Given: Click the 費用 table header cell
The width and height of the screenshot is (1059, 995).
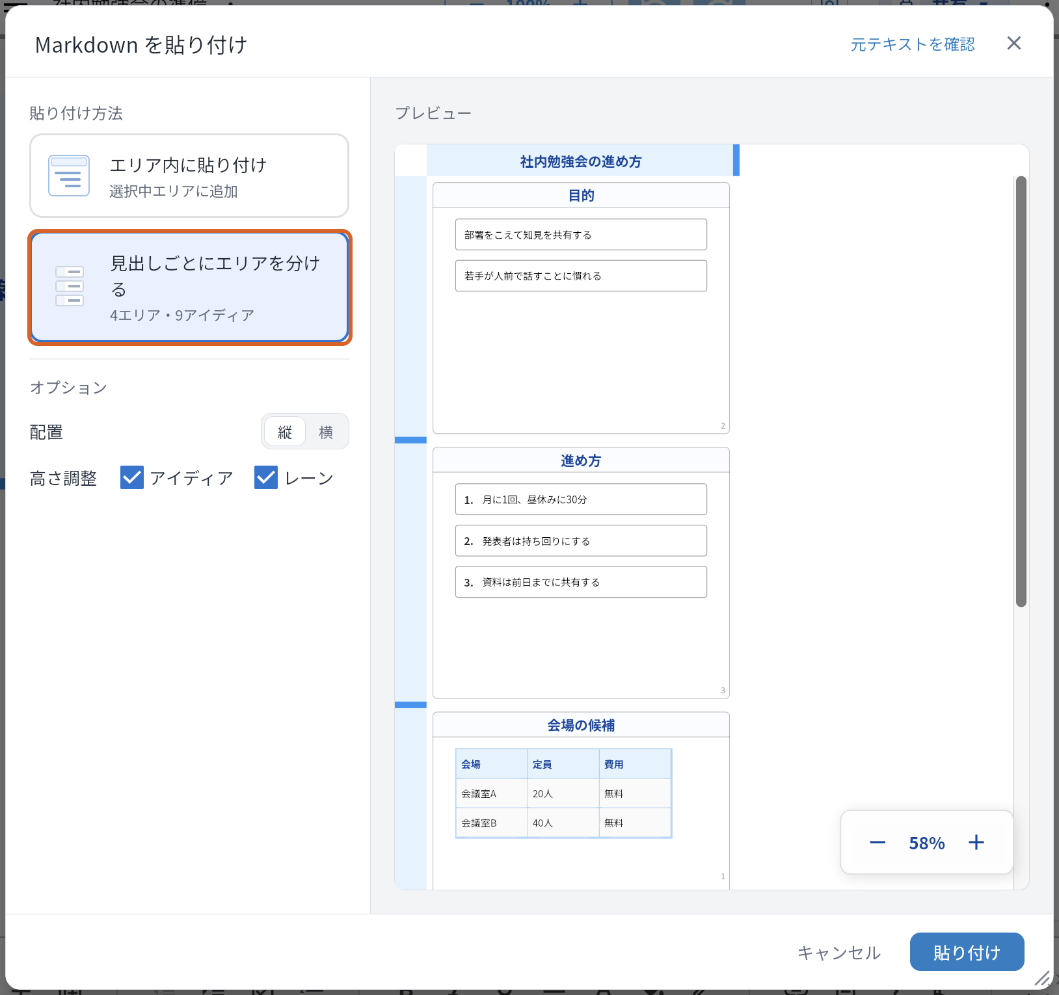Looking at the screenshot, I should click(635, 764).
